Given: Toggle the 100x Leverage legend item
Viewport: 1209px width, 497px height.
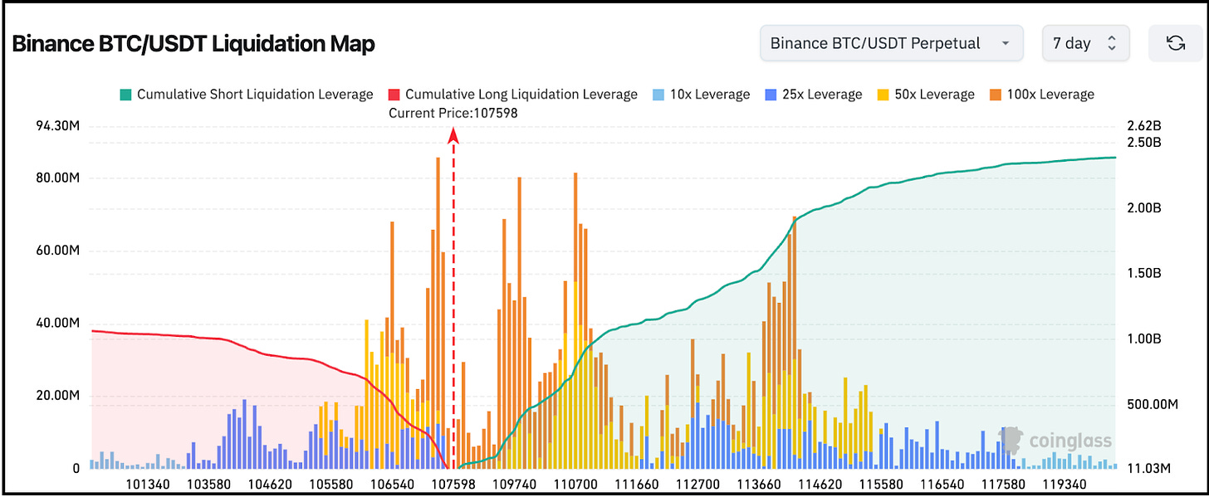Looking at the screenshot, I should pos(1041,95).
